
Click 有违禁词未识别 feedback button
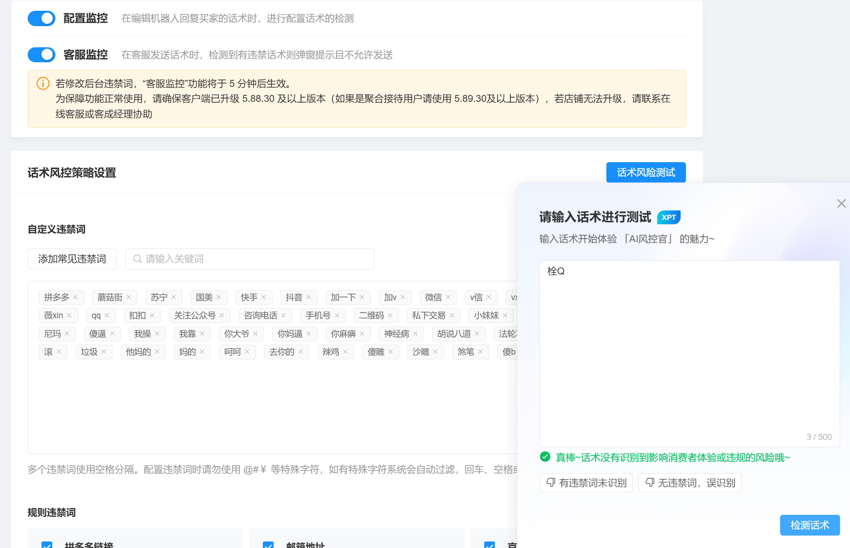pos(586,483)
